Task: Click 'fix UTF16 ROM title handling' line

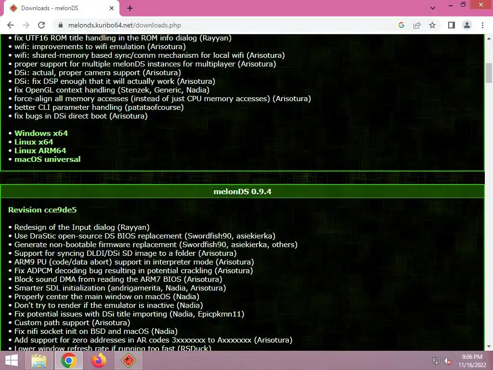Action: (123, 38)
